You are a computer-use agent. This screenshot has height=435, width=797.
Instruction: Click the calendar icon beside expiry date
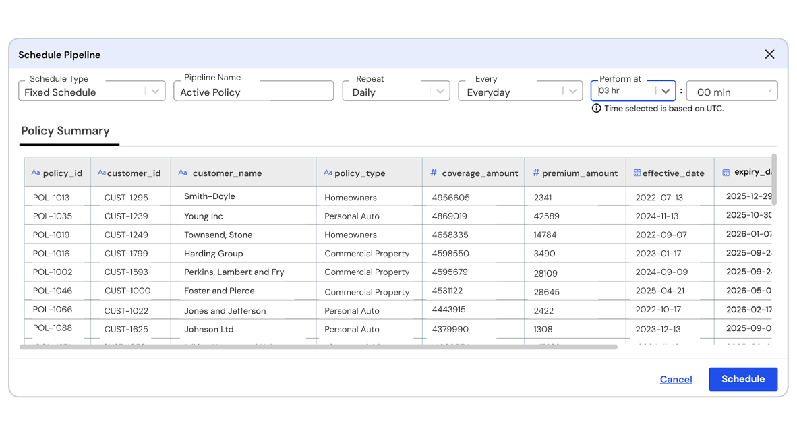[x=726, y=173]
